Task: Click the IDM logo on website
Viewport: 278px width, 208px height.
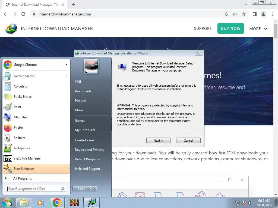Action: pyautogui.click(x=11, y=29)
